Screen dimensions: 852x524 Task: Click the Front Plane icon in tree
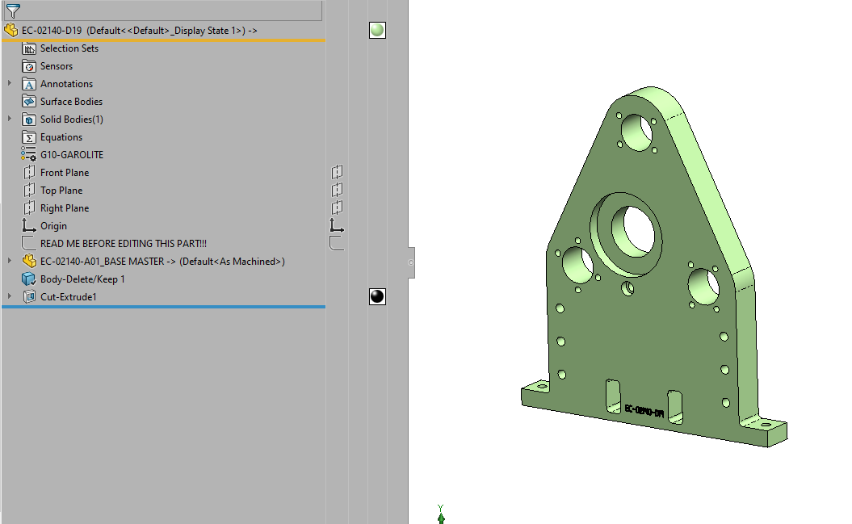(29, 173)
